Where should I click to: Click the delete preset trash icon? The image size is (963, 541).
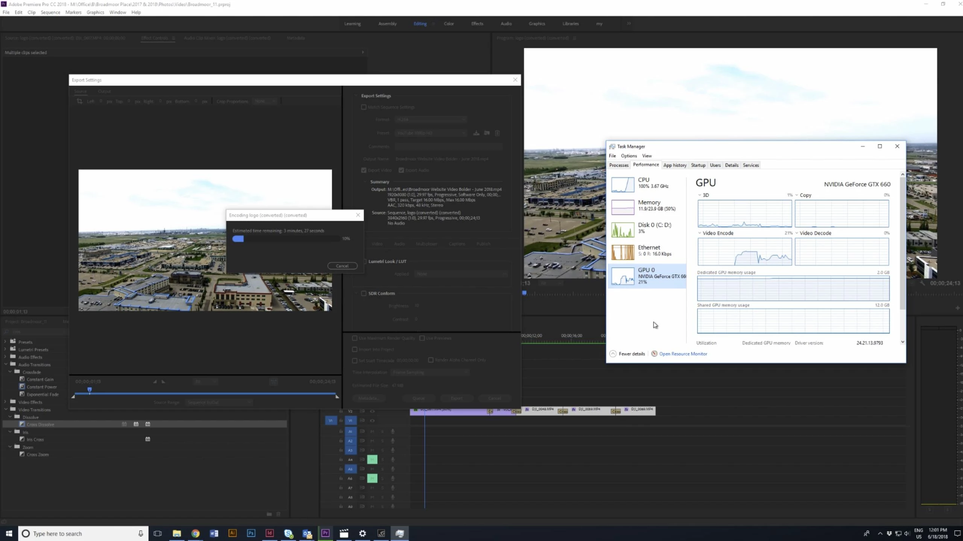(497, 133)
